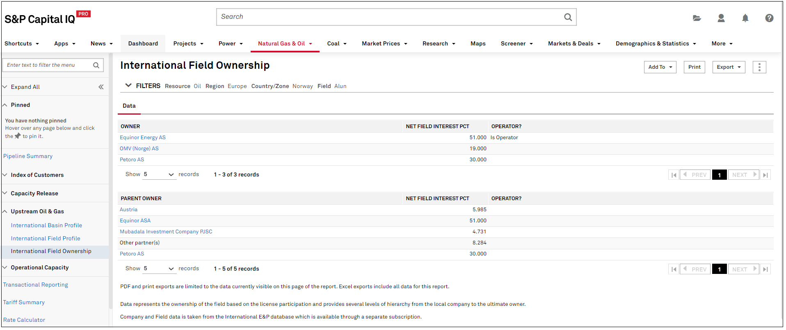Open the Markets & Deals menu
Screen dimensions: 786x330
[574, 44]
